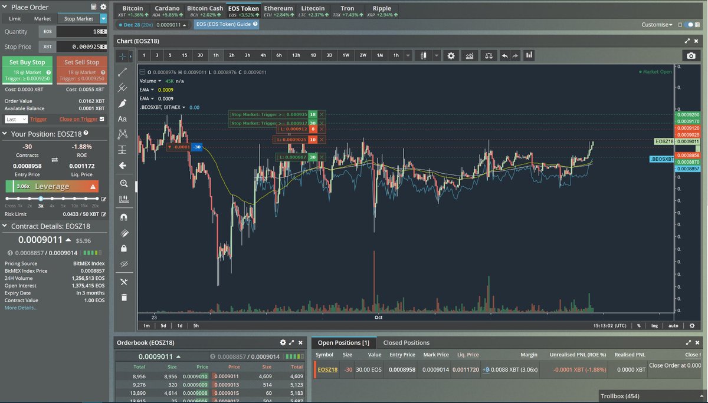Image resolution: width=708 pixels, height=403 pixels.
Task: Open candle chart style dropdown arrow
Action: click(x=436, y=55)
